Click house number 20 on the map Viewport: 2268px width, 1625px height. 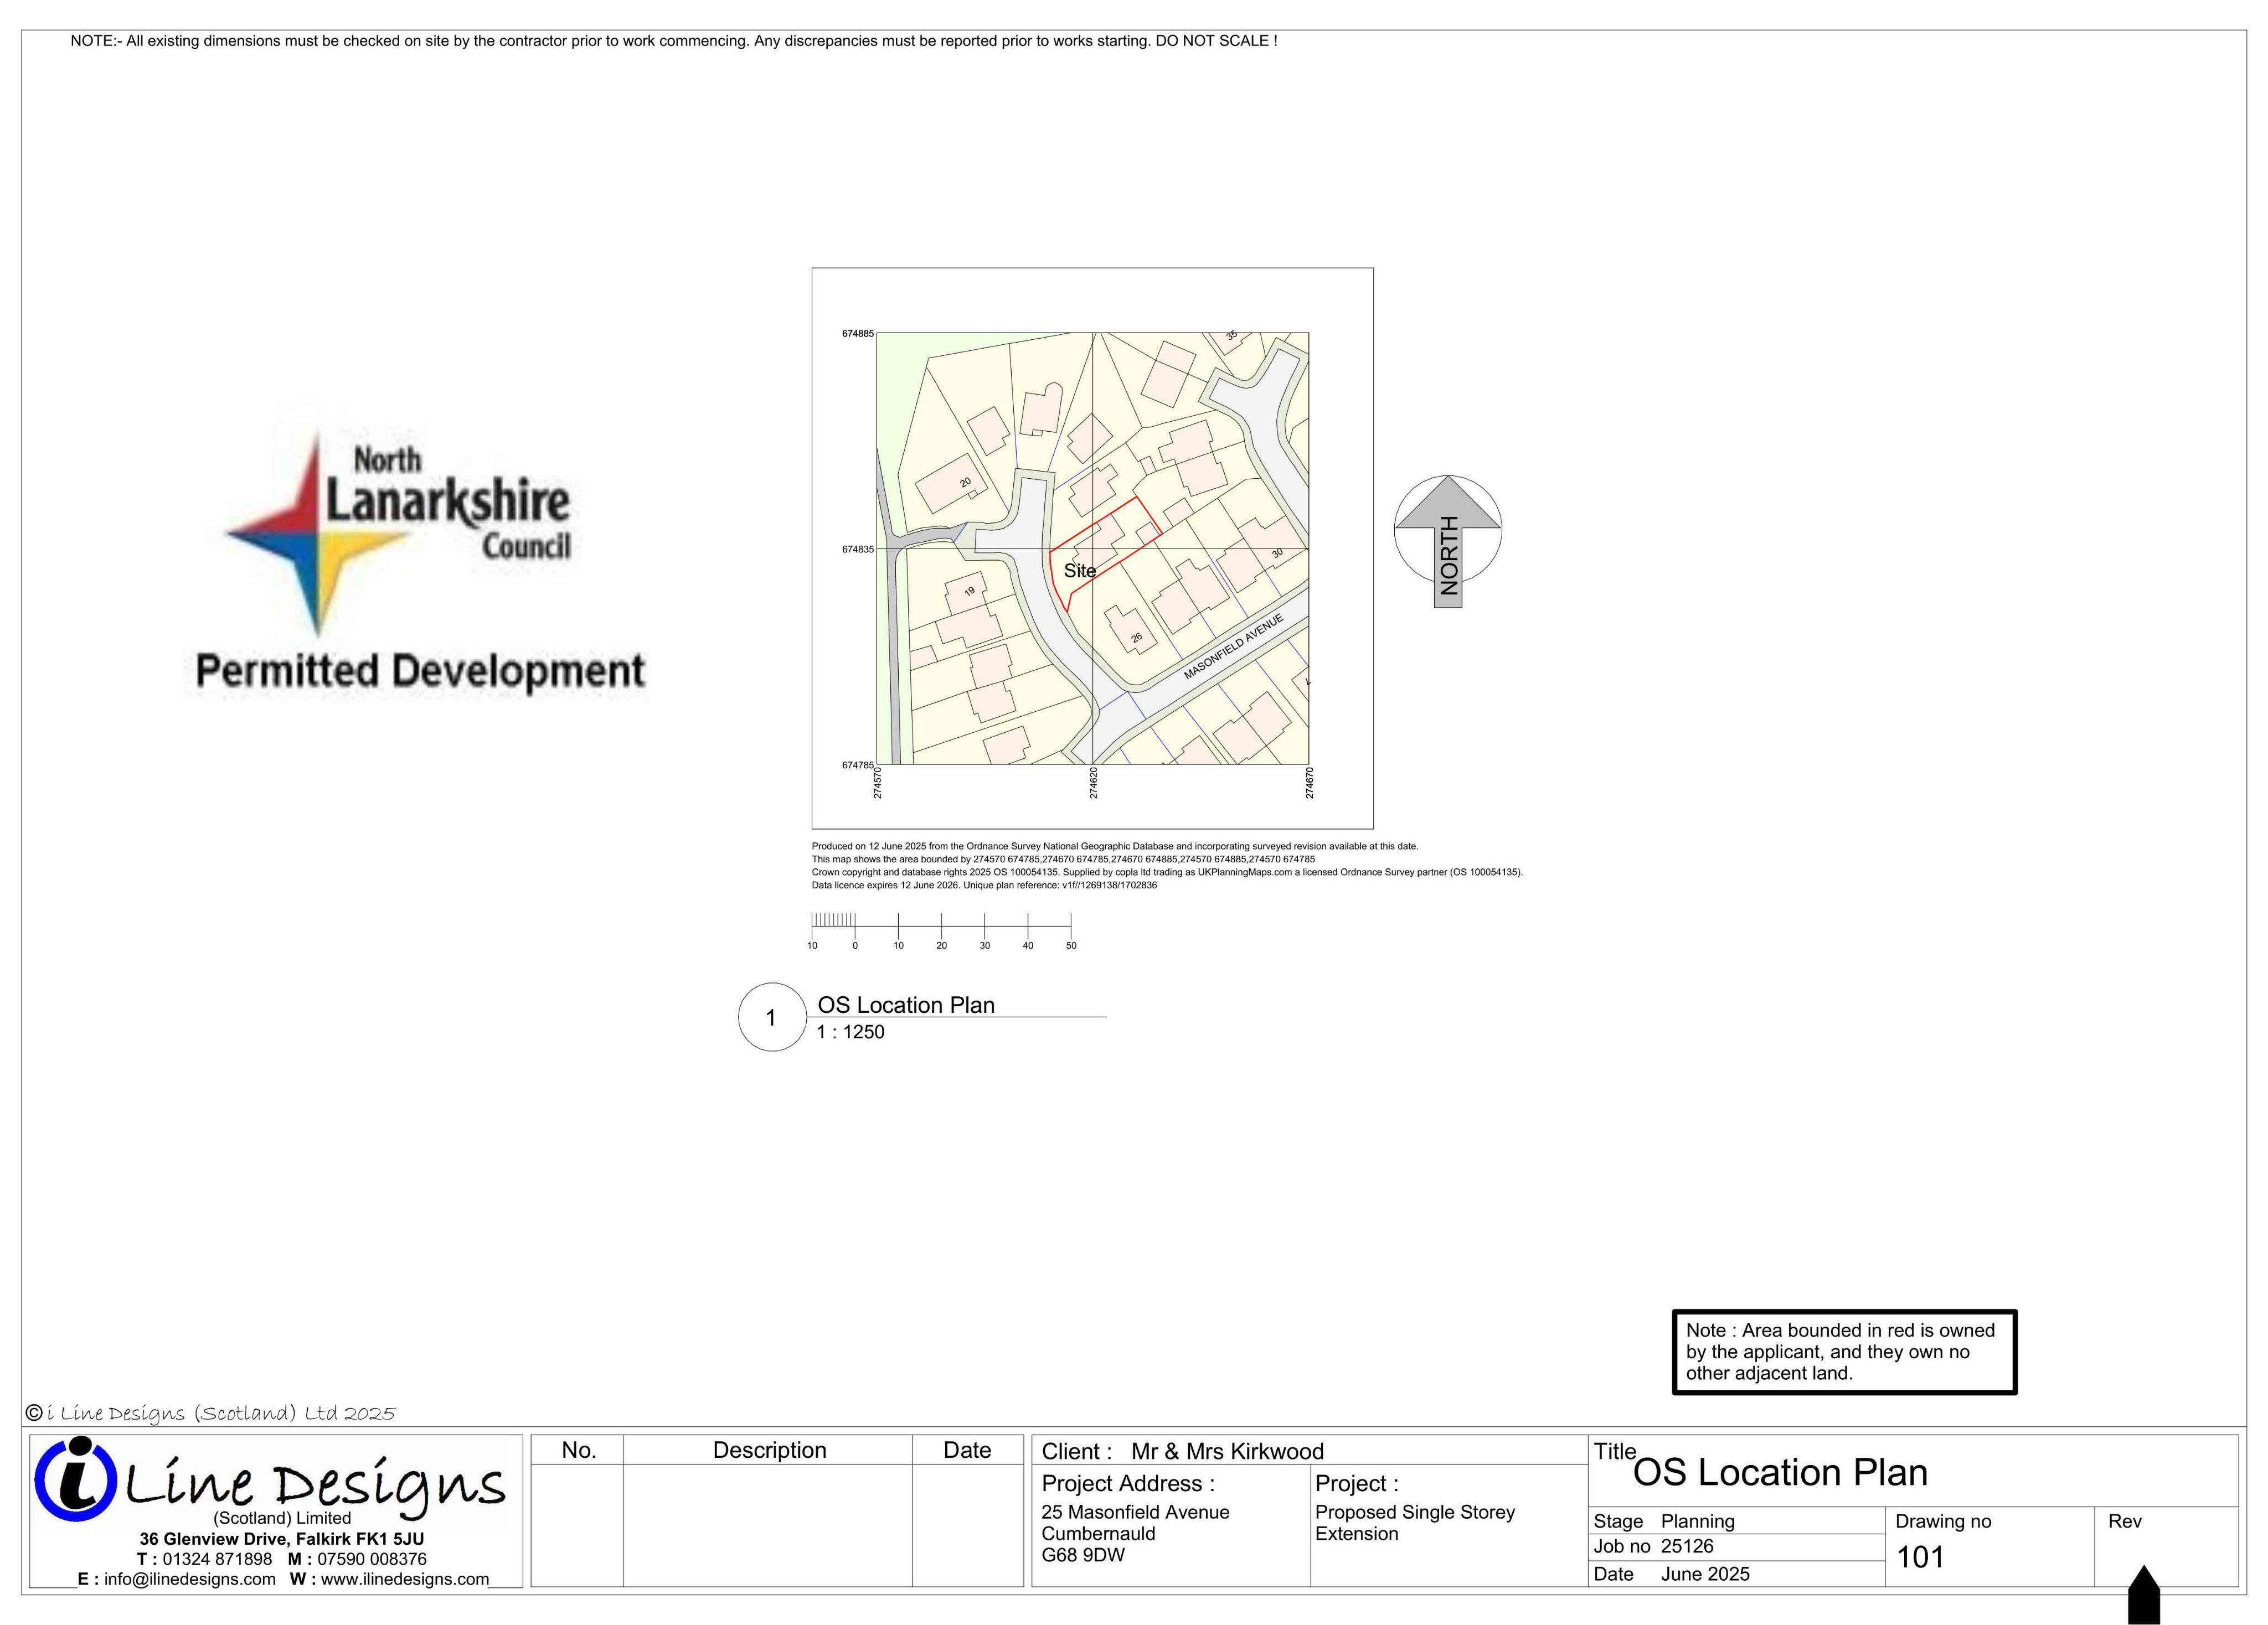[965, 482]
